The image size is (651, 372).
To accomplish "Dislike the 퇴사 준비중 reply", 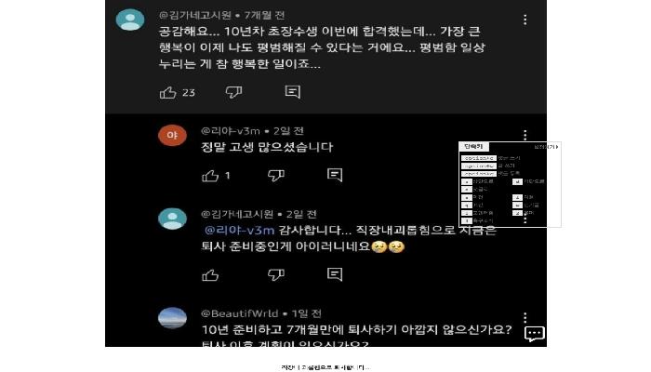I will [x=276, y=274].
